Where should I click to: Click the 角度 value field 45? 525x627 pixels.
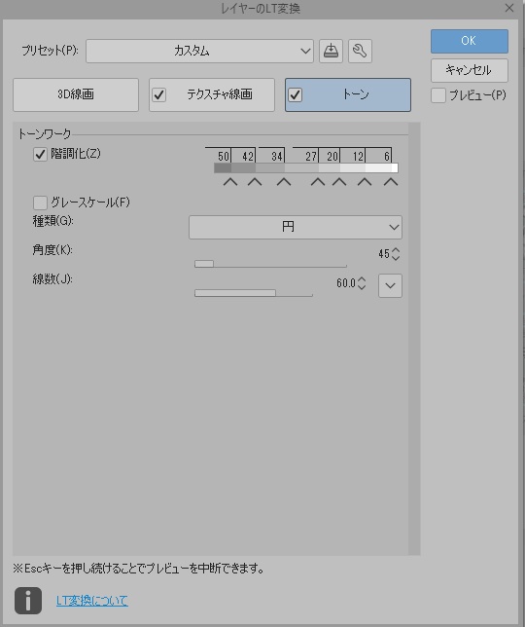click(x=383, y=254)
